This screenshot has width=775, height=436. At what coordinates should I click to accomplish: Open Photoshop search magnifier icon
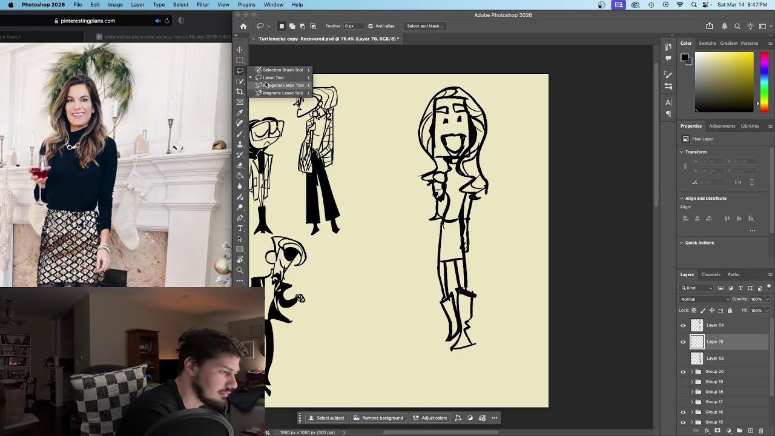coord(737,26)
